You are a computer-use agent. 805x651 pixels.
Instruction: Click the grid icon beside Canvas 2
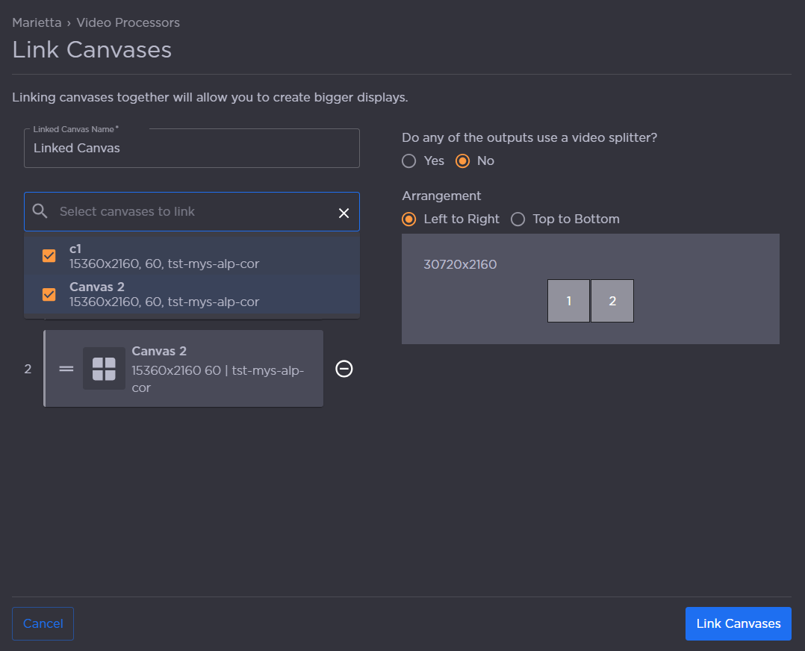click(105, 368)
